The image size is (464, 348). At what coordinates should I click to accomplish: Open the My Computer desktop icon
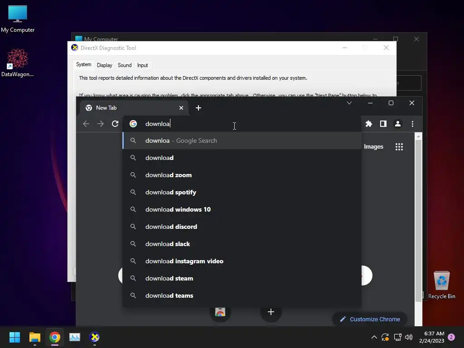tap(18, 19)
